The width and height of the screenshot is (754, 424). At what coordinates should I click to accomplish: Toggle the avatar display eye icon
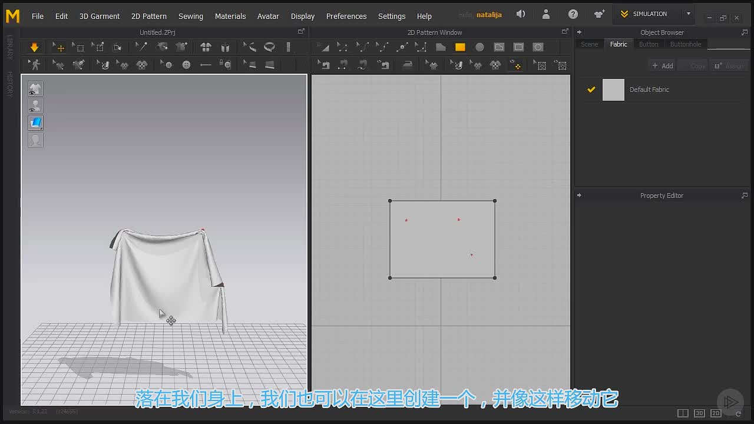35,106
